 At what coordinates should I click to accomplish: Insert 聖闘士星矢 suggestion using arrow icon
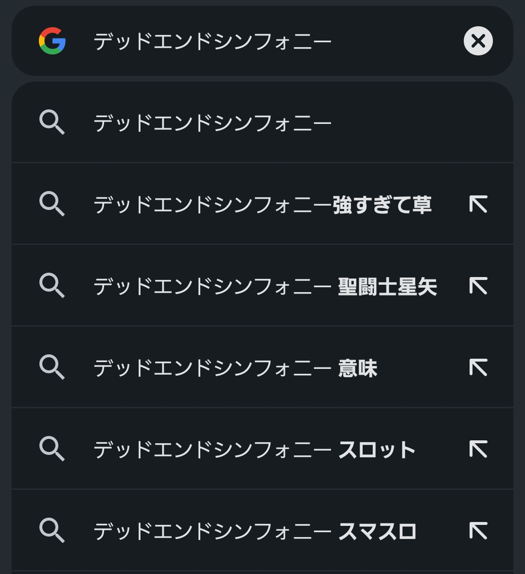tap(478, 286)
